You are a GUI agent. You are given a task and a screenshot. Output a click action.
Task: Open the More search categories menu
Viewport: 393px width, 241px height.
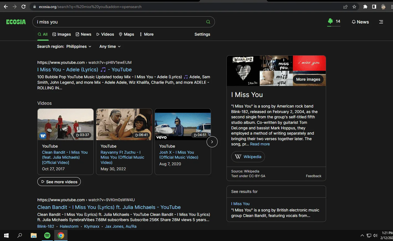coord(147,34)
